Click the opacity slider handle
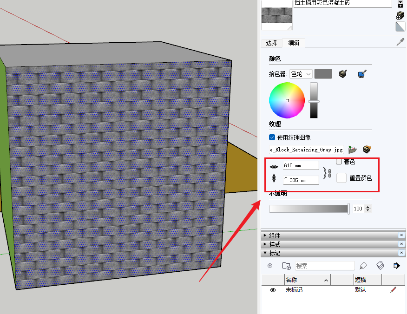 (x=348, y=209)
